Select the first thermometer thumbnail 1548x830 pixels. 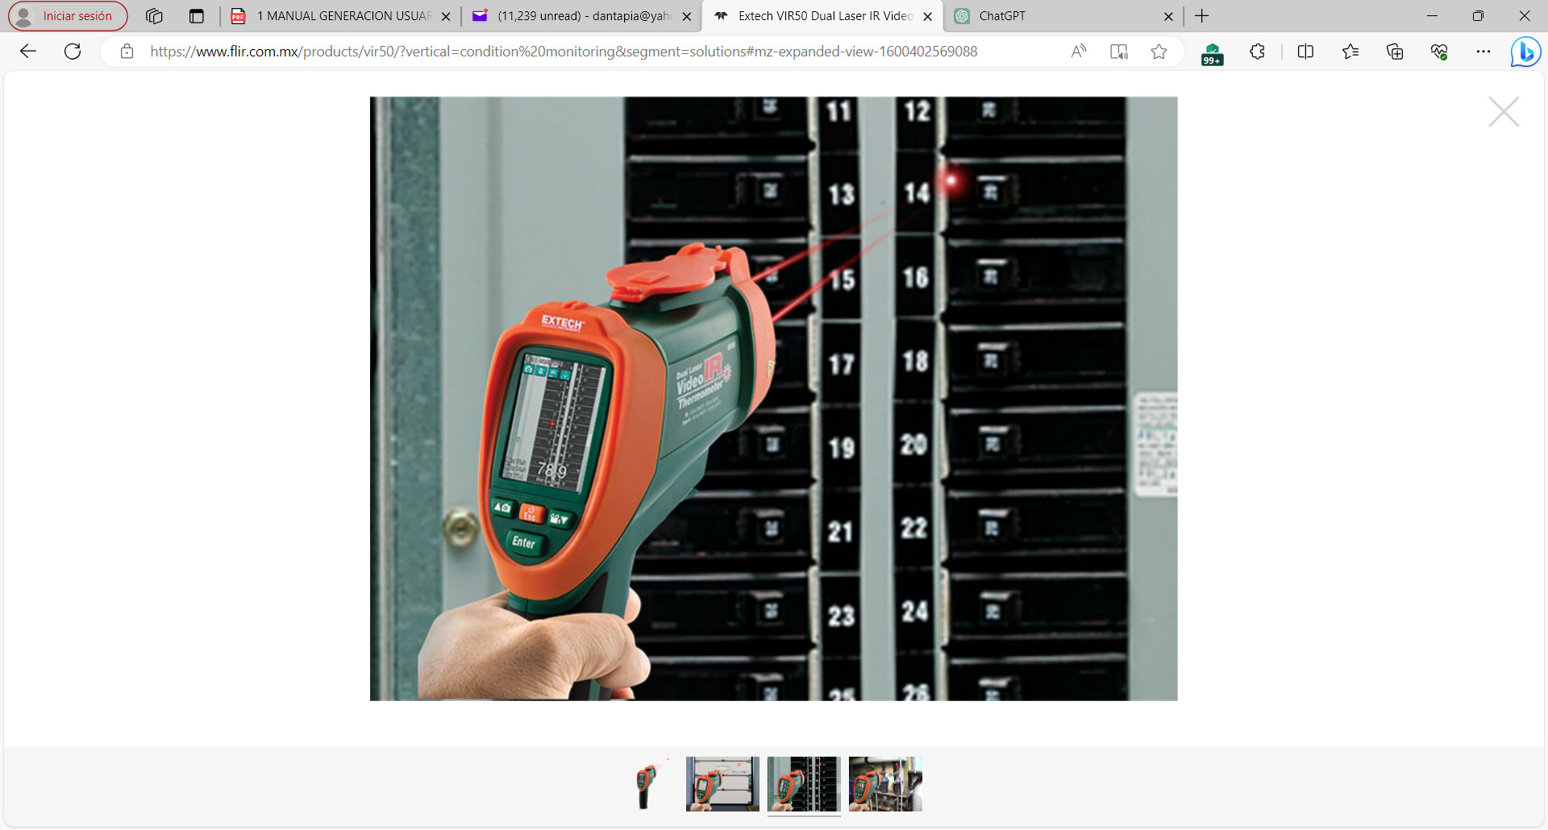tap(645, 784)
